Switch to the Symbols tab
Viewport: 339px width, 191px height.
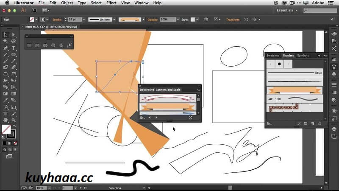pos(303,56)
